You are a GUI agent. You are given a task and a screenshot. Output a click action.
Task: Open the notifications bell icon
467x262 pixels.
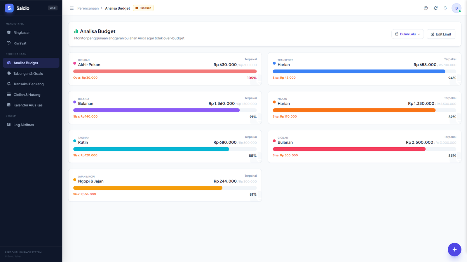point(445,8)
